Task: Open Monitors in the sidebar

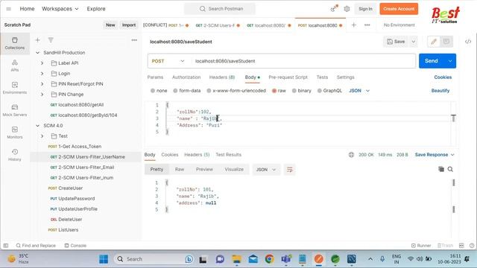Action: pos(15,133)
